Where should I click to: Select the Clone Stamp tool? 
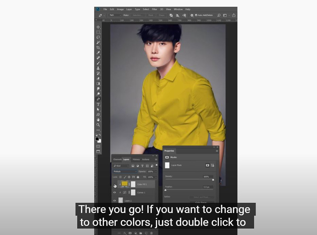pos(98,68)
